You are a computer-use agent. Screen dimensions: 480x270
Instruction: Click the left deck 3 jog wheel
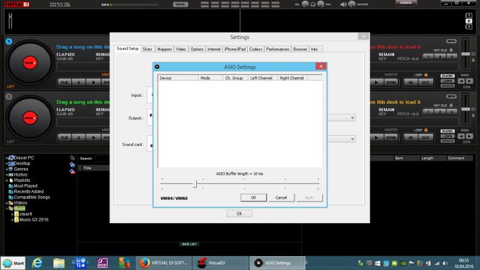coord(29,118)
